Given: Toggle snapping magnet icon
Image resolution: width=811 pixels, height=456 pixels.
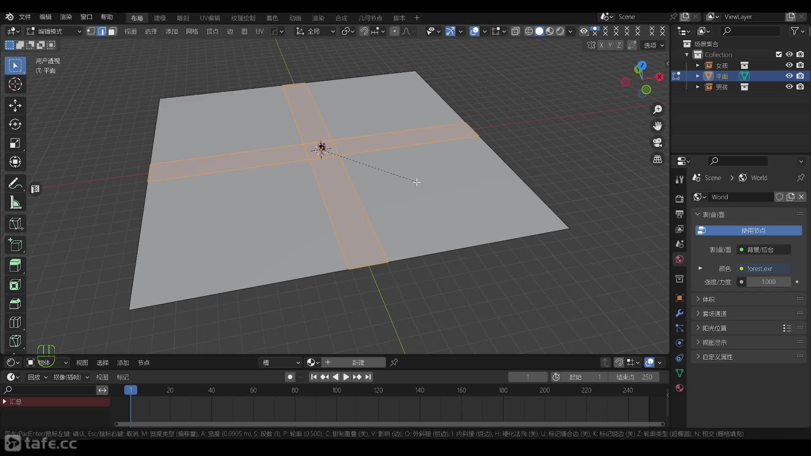Looking at the screenshot, I should tap(364, 31).
